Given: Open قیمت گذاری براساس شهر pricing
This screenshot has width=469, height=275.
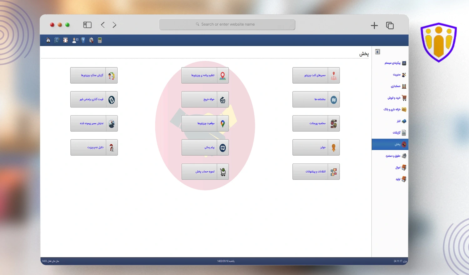Looking at the screenshot, I should pos(94,100).
